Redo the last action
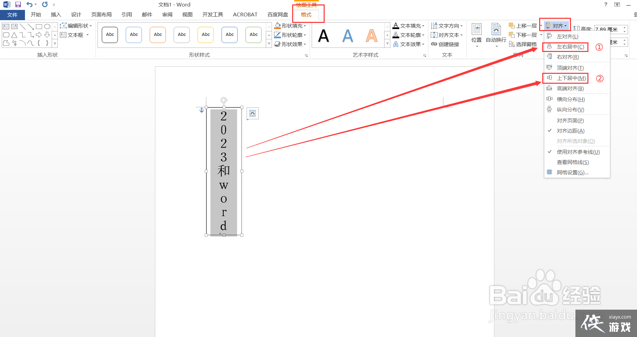This screenshot has width=637, height=337. [45, 4]
